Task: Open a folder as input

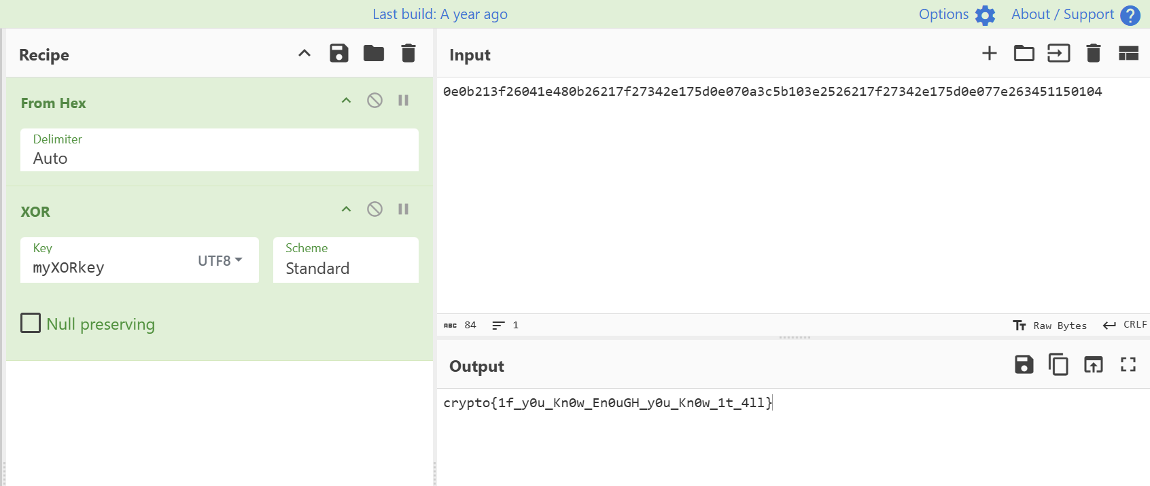Action: coord(1024,53)
